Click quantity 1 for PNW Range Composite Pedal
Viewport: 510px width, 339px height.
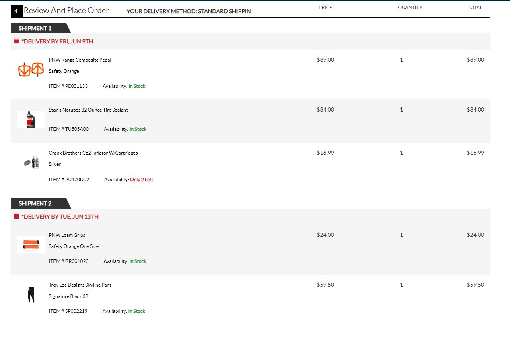(401, 60)
